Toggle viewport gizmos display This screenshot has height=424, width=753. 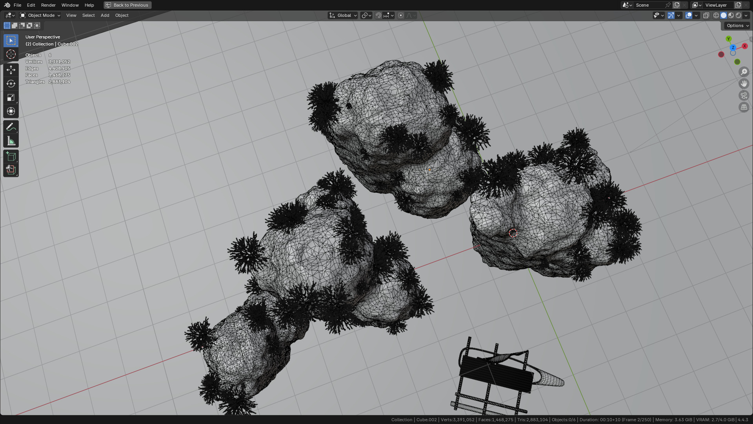point(671,15)
